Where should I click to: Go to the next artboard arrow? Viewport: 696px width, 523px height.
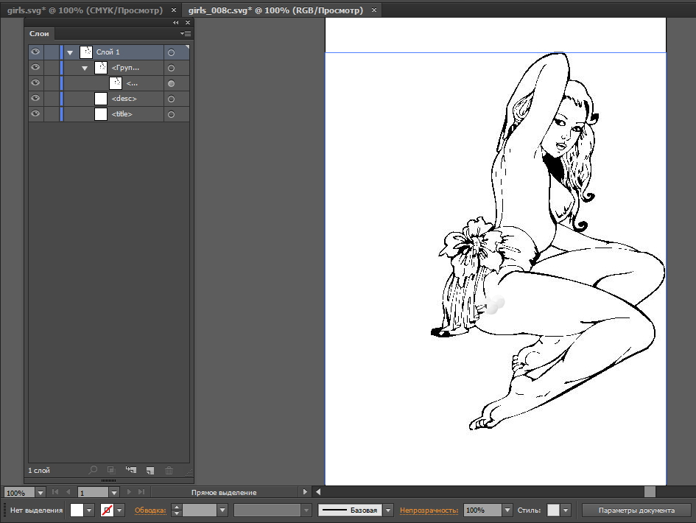[x=130, y=492]
